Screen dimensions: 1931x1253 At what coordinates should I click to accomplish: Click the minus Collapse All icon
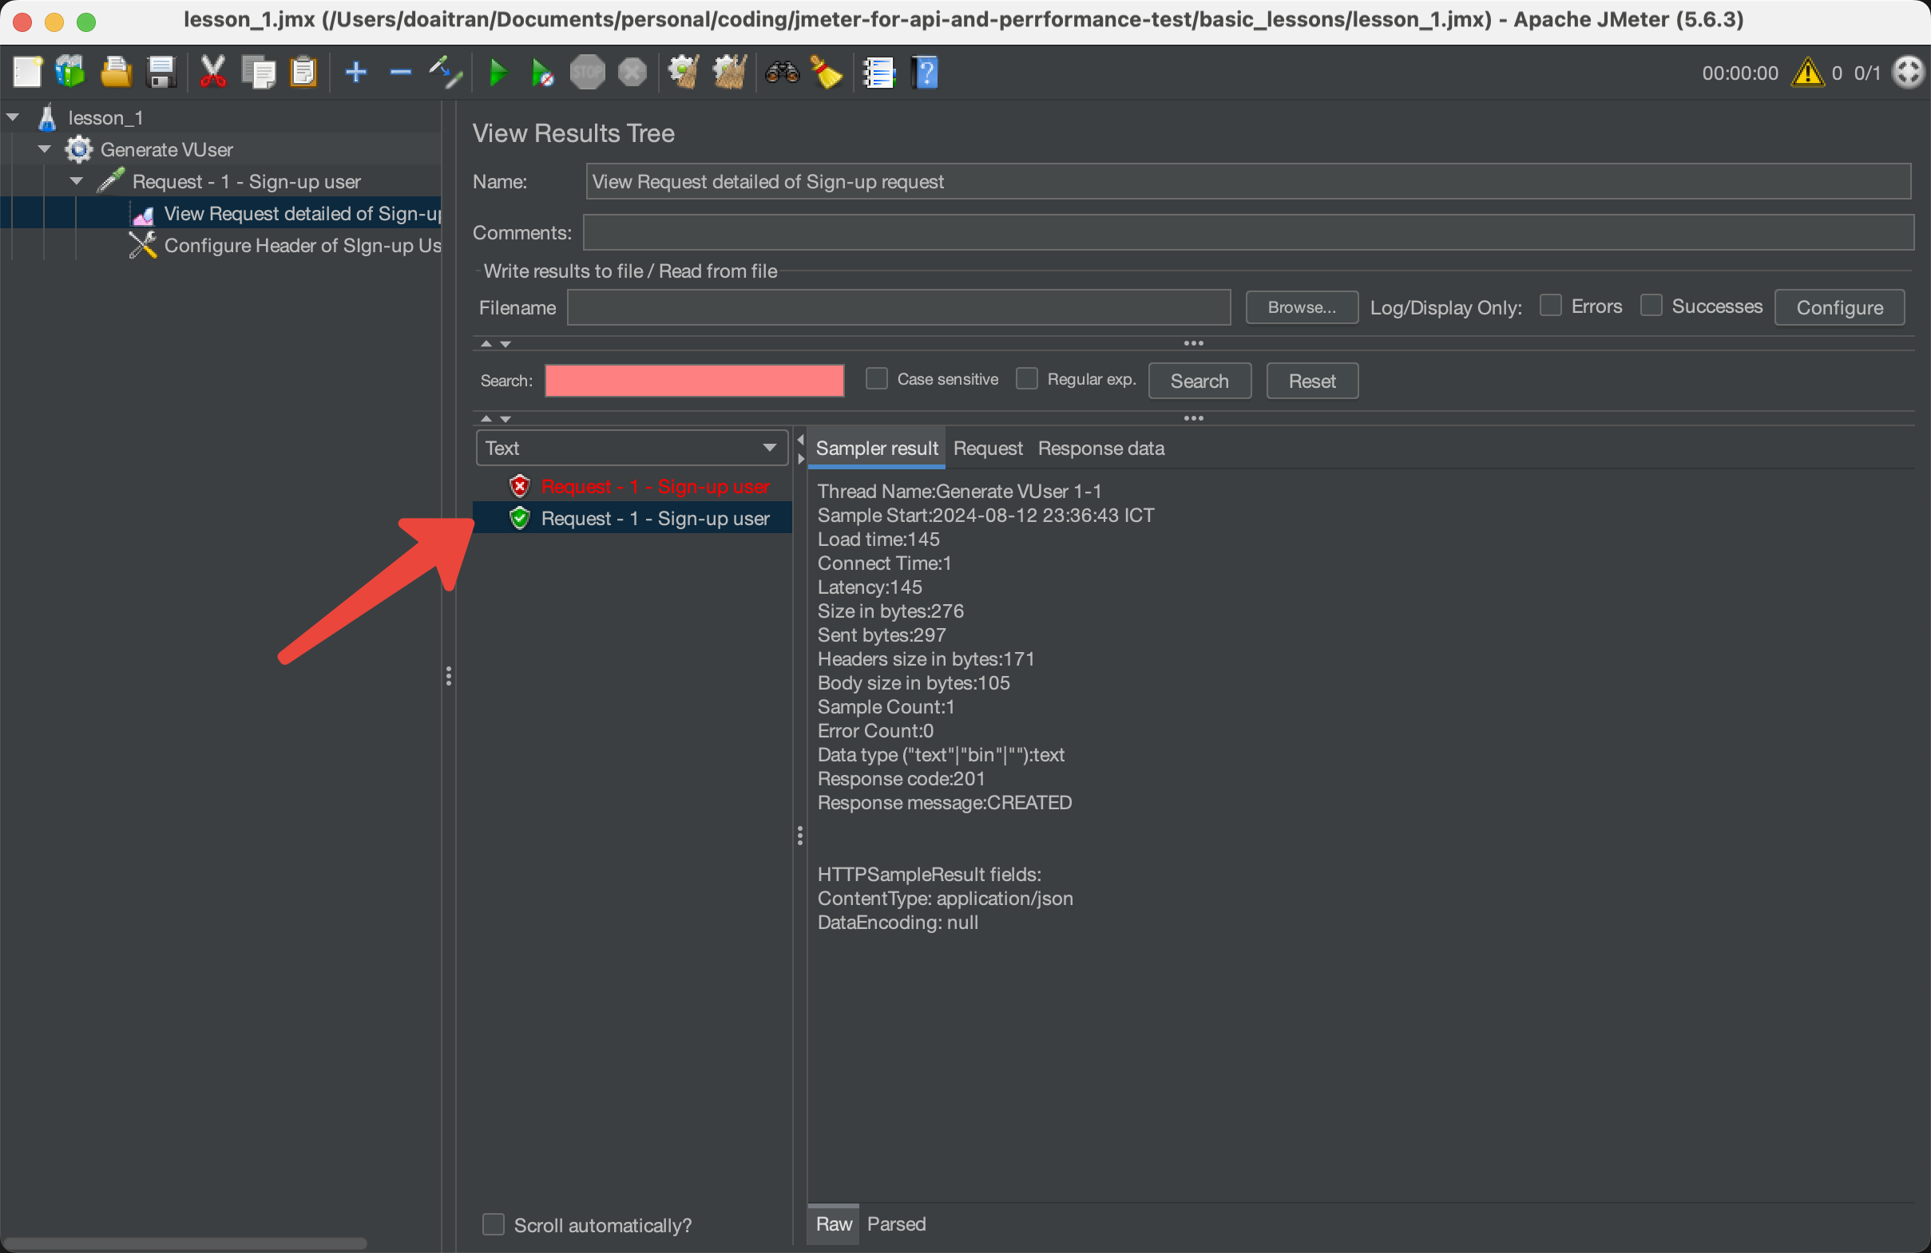pyautogui.click(x=401, y=73)
